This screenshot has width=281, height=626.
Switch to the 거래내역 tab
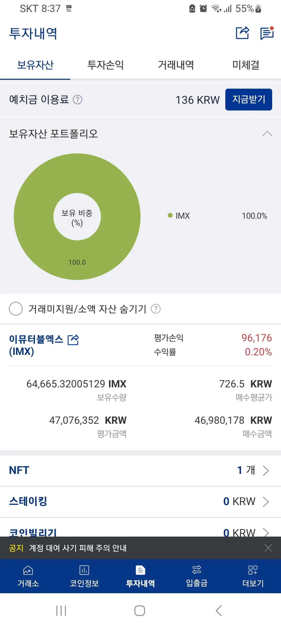[x=176, y=65]
